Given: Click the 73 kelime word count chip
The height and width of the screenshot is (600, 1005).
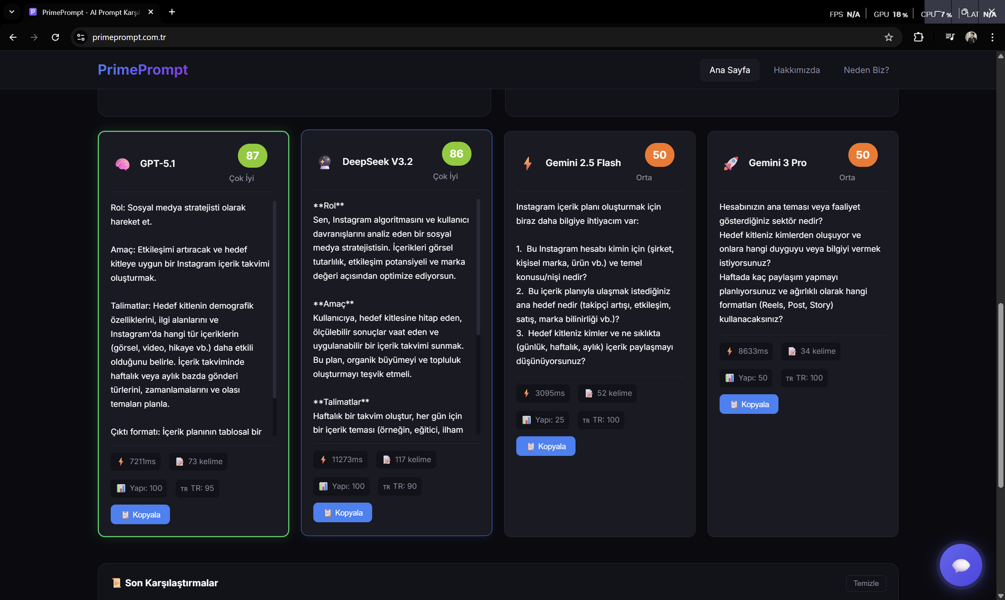Looking at the screenshot, I should [198, 462].
